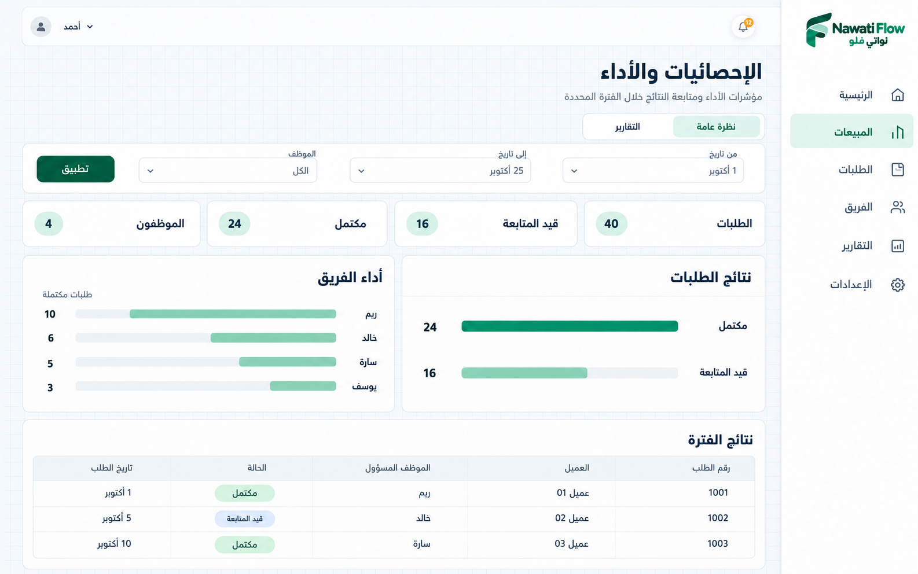Click the تاريخ الطلب column header
This screenshot has height=574, width=918.
112,468
